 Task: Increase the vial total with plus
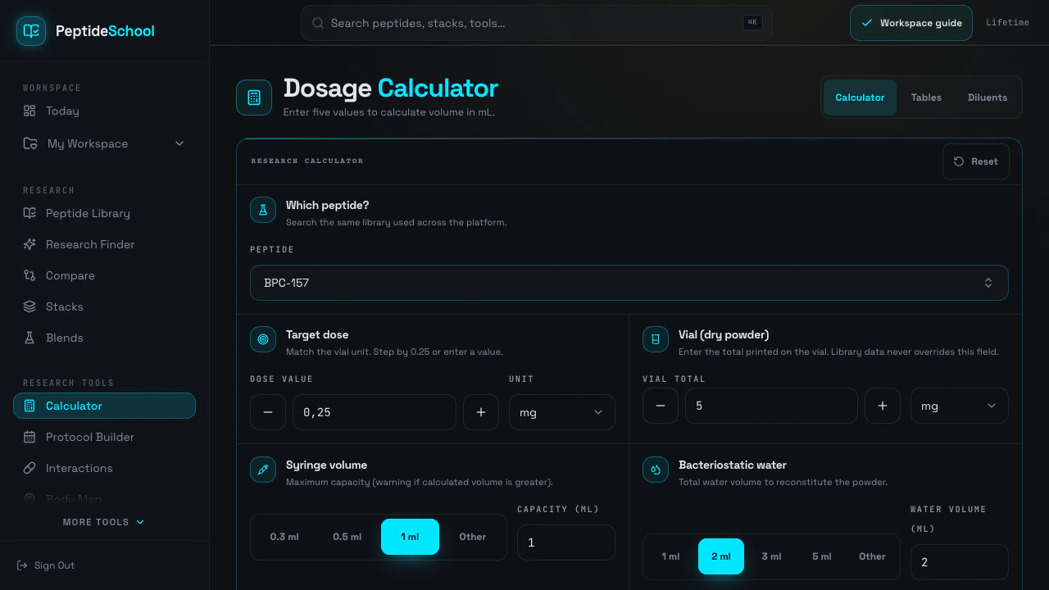[x=883, y=406]
